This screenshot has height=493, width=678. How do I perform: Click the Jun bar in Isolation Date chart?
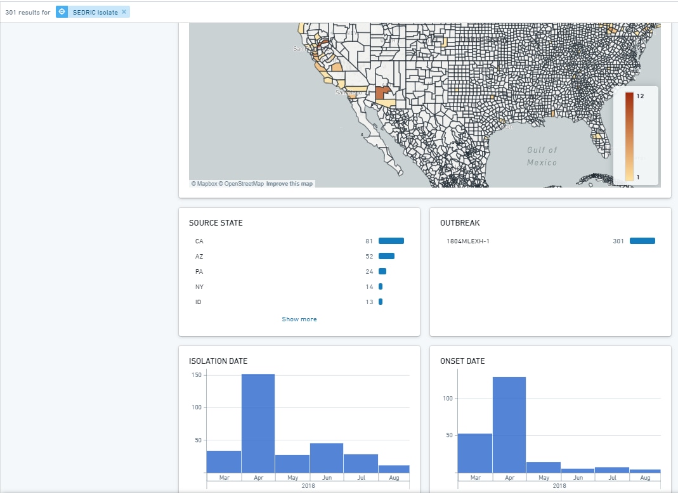tap(327, 458)
